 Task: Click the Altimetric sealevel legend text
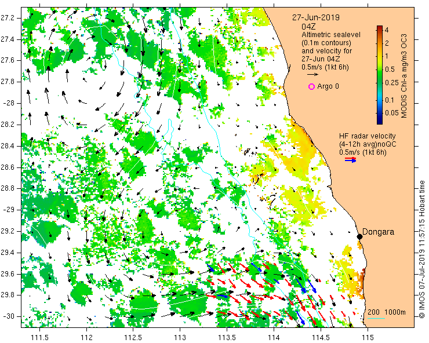pos(331,35)
